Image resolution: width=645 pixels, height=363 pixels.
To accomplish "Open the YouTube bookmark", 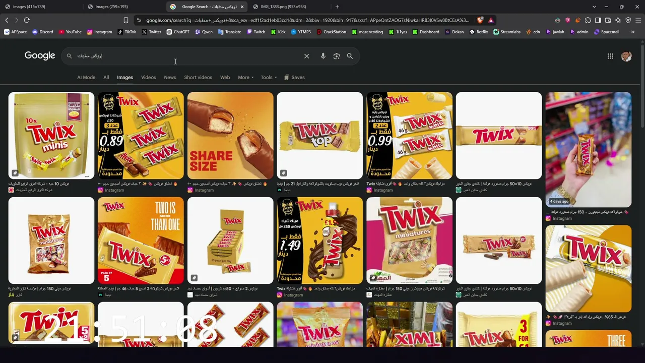I will click(x=70, y=32).
